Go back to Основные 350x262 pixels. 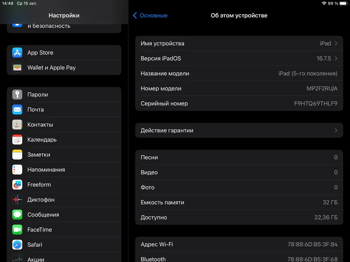tap(153, 16)
